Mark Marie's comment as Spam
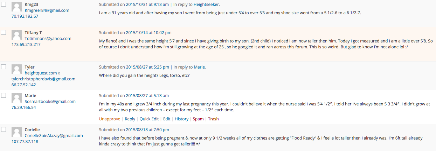The height and width of the screenshot is (151, 436). pyautogui.click(x=198, y=119)
